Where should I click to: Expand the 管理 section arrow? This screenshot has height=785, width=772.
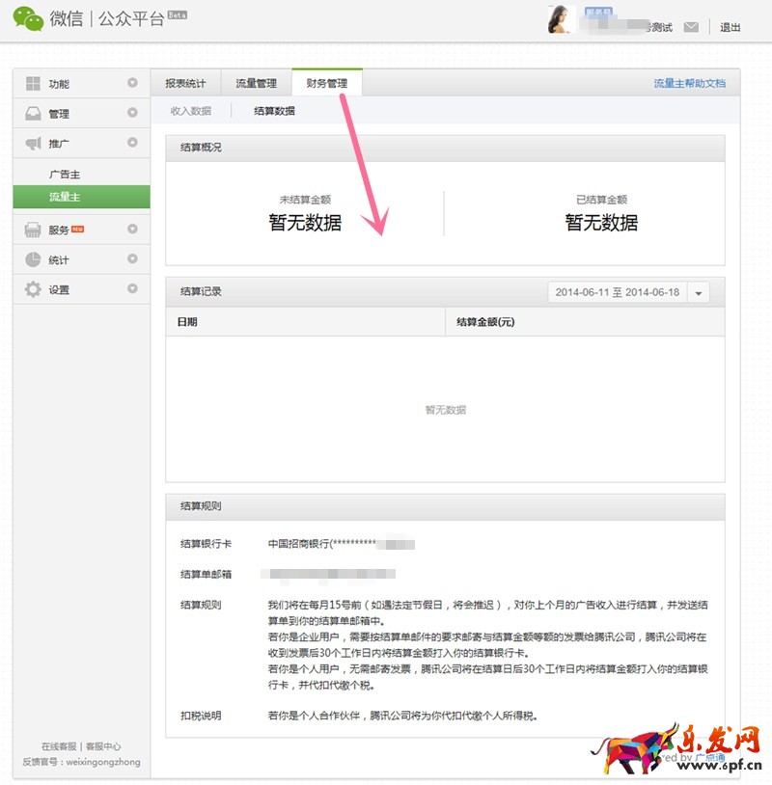click(x=132, y=114)
